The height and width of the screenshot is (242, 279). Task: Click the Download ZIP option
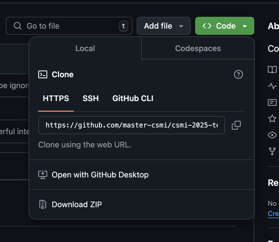(x=76, y=204)
